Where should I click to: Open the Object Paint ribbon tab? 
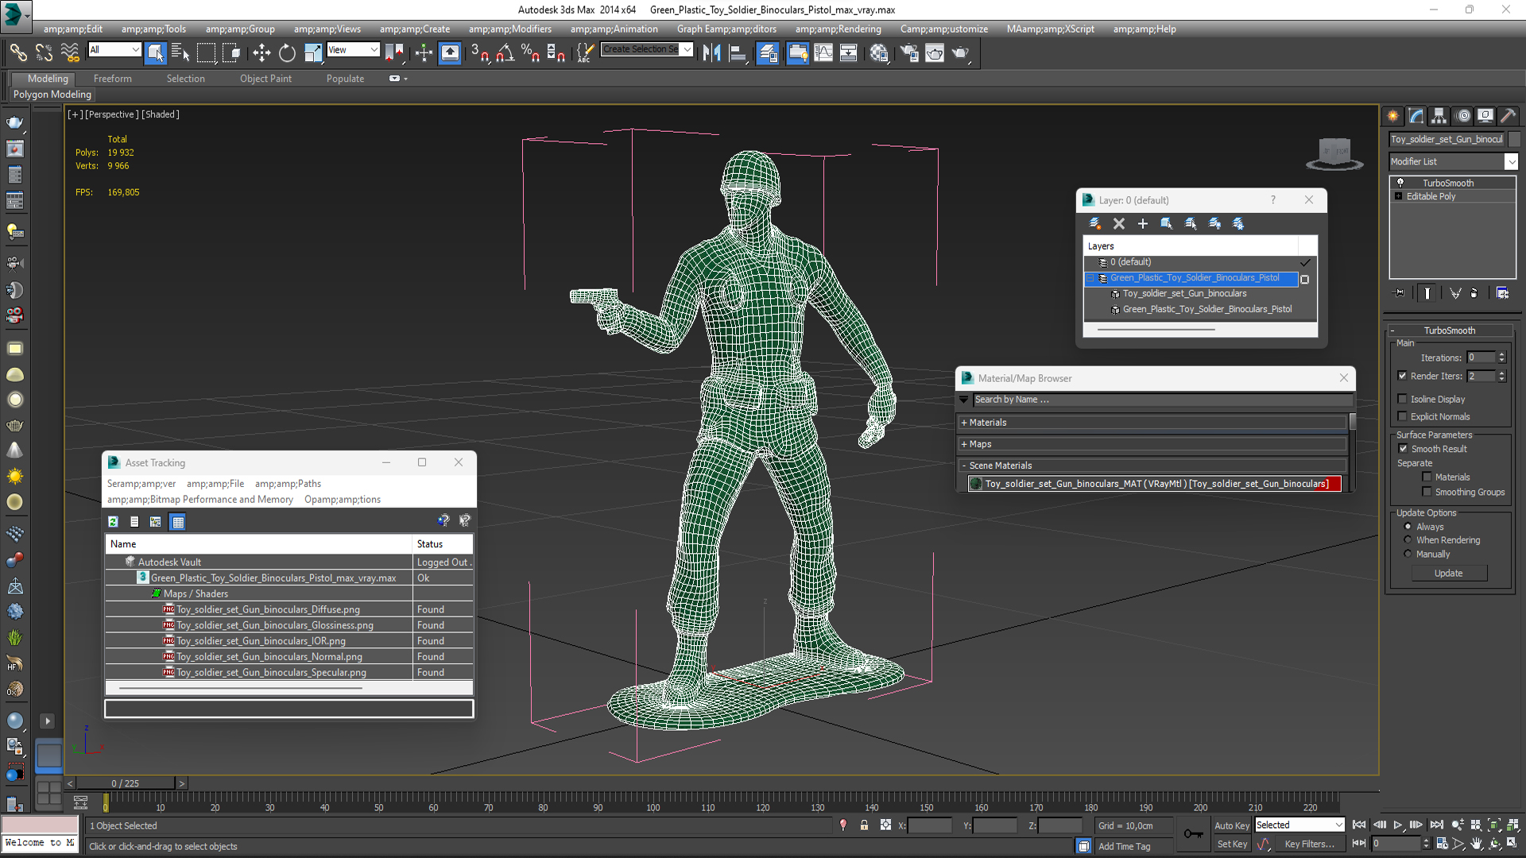(x=265, y=79)
